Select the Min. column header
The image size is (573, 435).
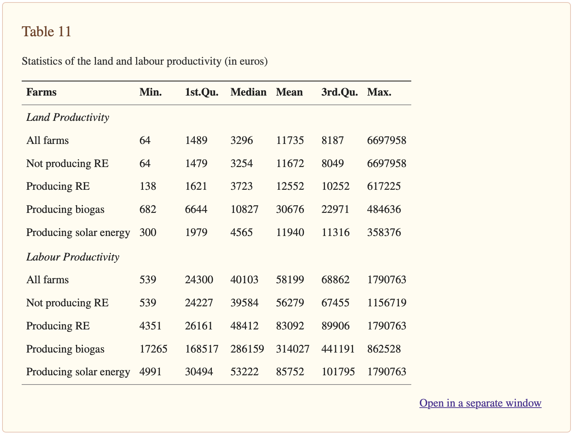point(151,92)
